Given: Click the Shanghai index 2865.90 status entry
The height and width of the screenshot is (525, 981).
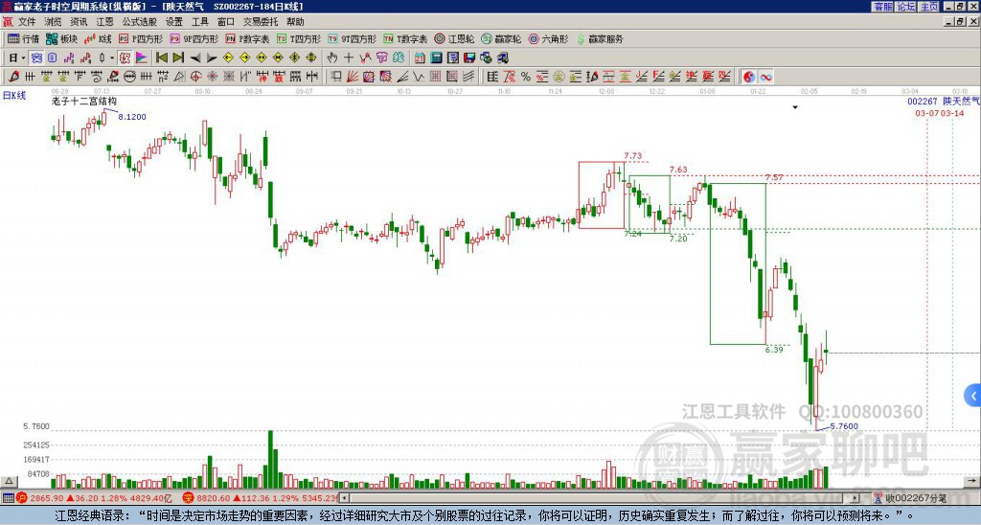Looking at the screenshot, I should 95,498.
